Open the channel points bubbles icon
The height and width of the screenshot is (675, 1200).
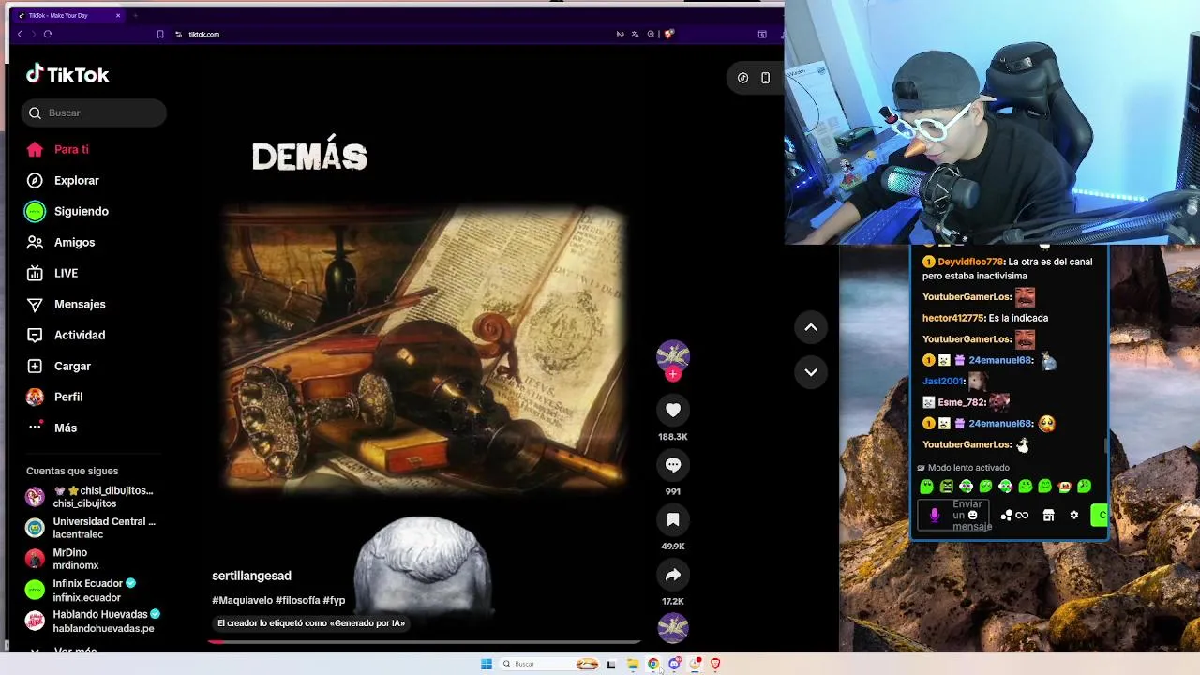1006,515
